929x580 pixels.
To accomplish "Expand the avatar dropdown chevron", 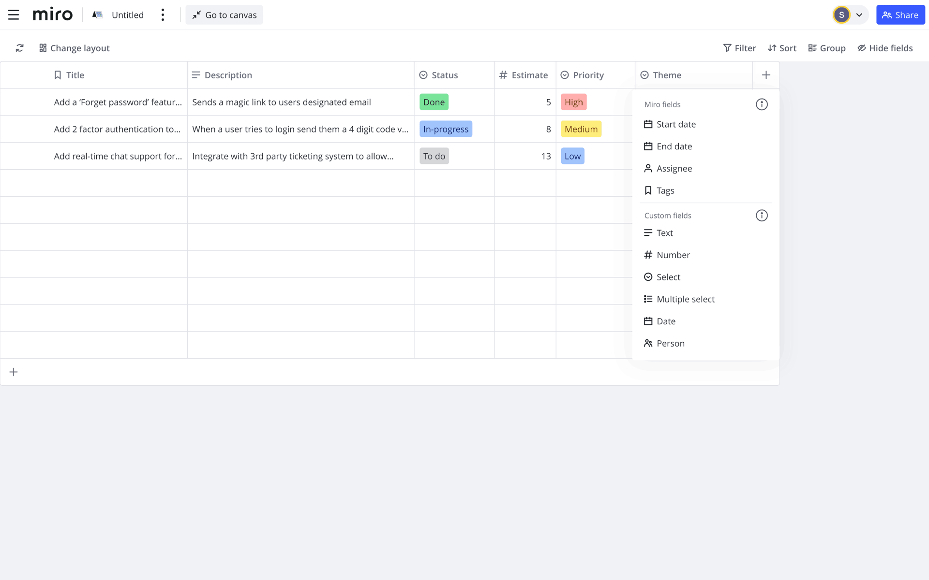I will tap(859, 15).
